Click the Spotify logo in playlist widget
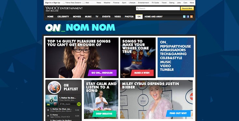This screenshot has height=121, width=239. pos(79,104)
